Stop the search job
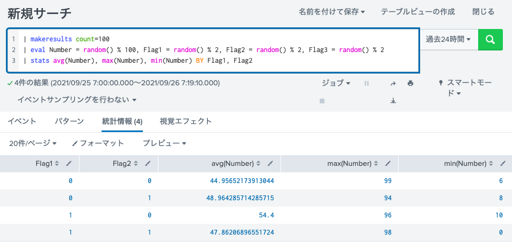This screenshot has width=512, height=248. 322,100
